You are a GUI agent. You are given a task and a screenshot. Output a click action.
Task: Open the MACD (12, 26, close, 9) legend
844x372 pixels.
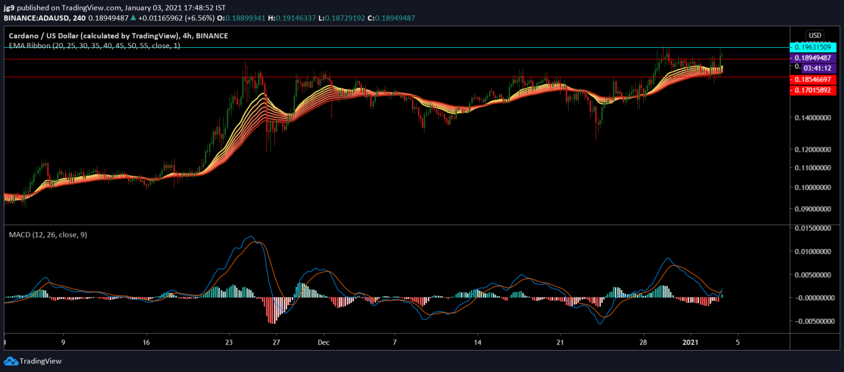(48, 235)
